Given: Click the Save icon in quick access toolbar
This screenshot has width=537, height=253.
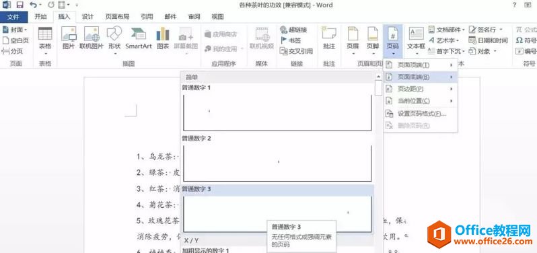Looking at the screenshot, I should [20, 5].
